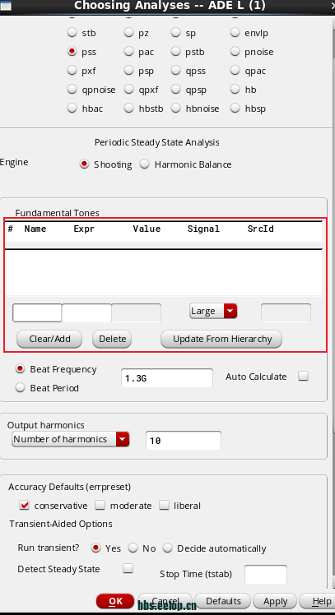Enable the Auto Calculate checkbox
The width and height of the screenshot is (335, 615).
tap(303, 376)
